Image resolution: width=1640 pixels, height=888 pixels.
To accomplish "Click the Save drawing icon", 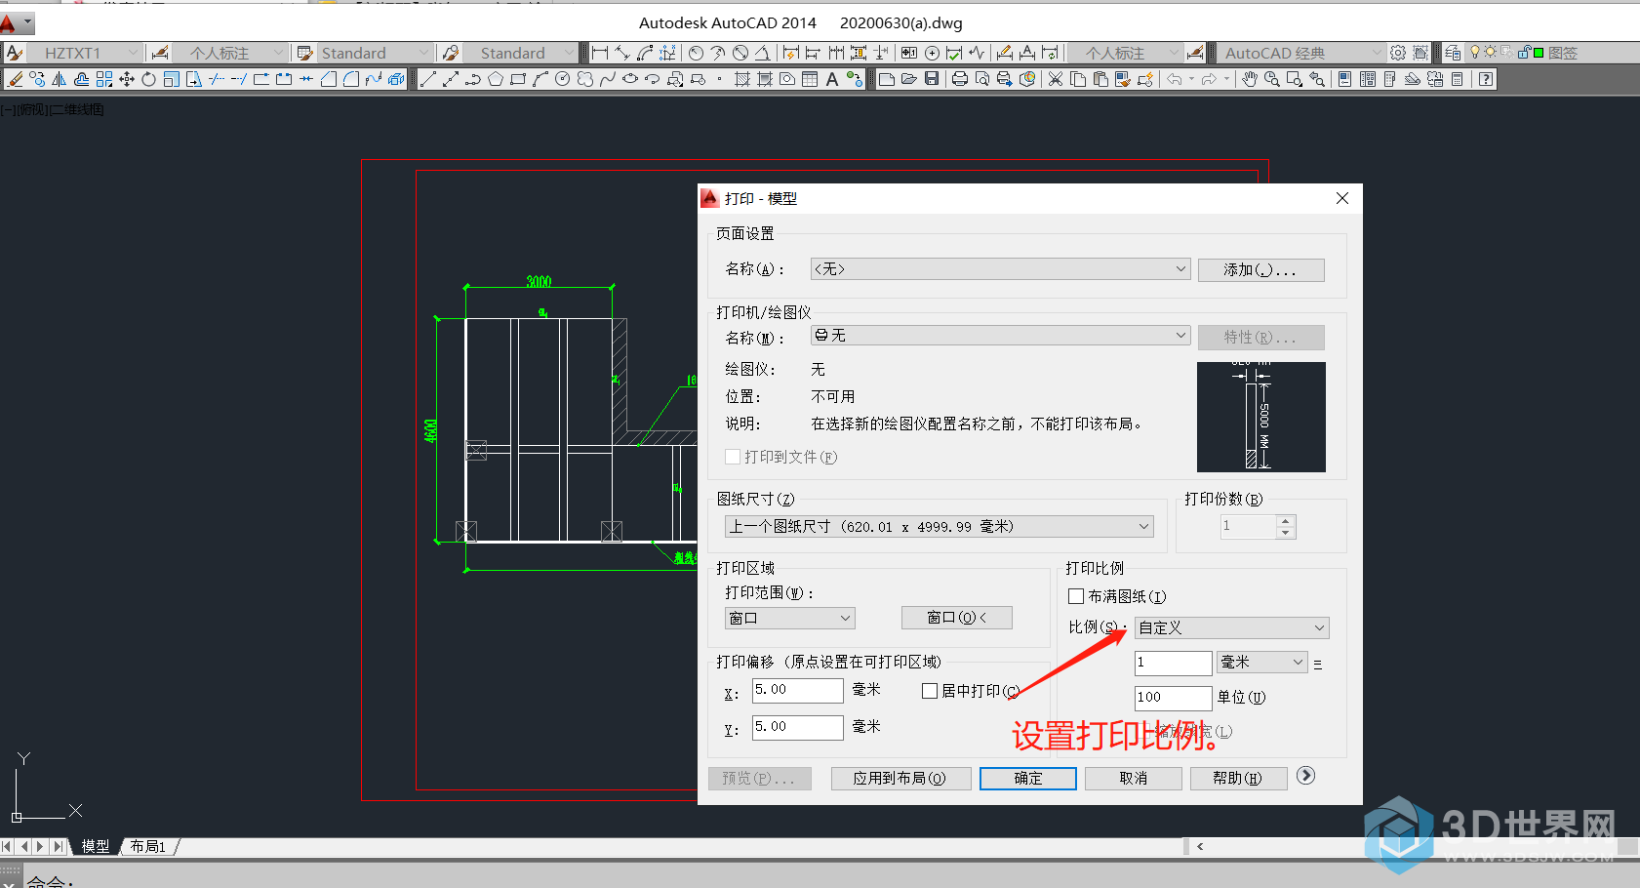I will click(x=932, y=79).
